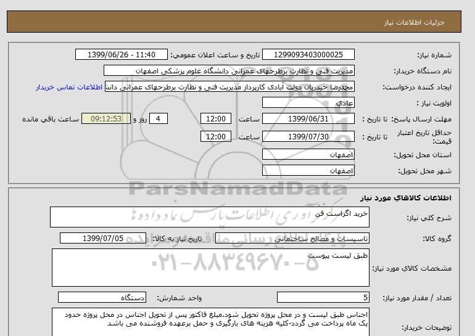
Task: Click the label توضیحات خریدار
Action: point(426,327)
